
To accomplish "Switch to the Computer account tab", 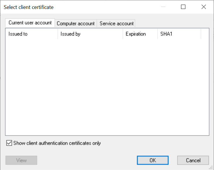I will click(x=75, y=23).
